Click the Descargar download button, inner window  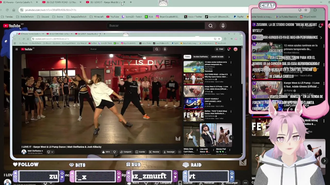(x=169, y=152)
